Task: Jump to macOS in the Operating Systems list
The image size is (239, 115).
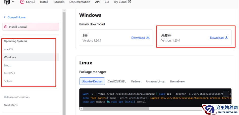Action: point(8,49)
